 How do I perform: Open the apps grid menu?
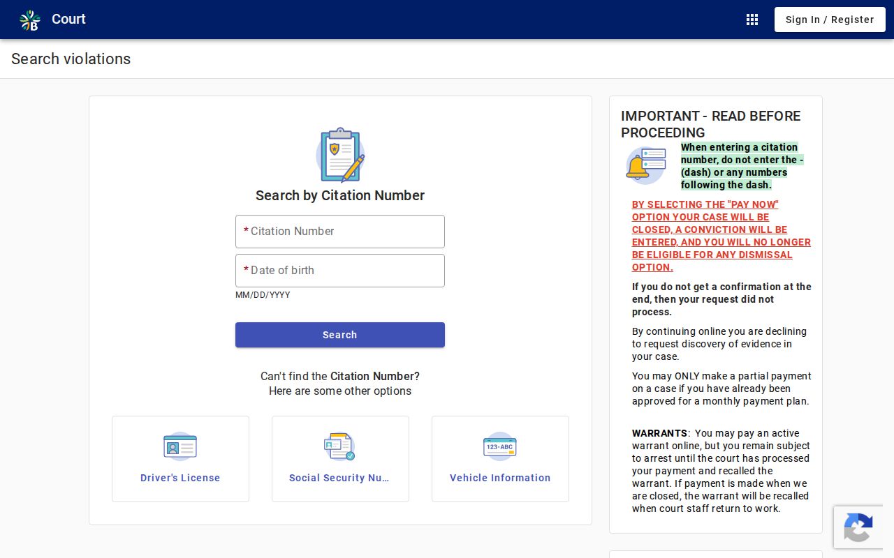point(752,20)
